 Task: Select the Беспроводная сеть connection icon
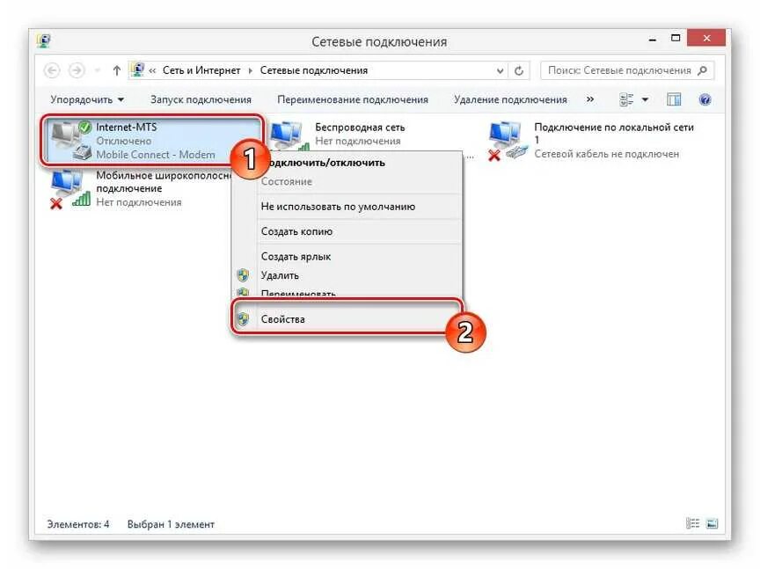click(288, 135)
